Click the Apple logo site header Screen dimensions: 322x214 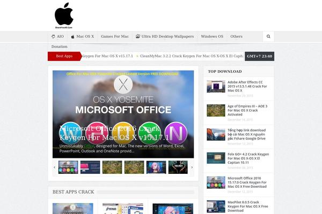tap(64, 16)
